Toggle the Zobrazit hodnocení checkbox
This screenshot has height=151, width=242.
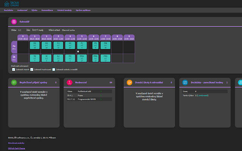click(32, 69)
